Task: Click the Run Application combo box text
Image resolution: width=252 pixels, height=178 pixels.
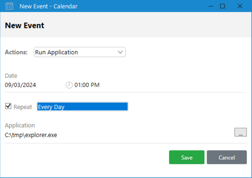Action: click(57, 52)
